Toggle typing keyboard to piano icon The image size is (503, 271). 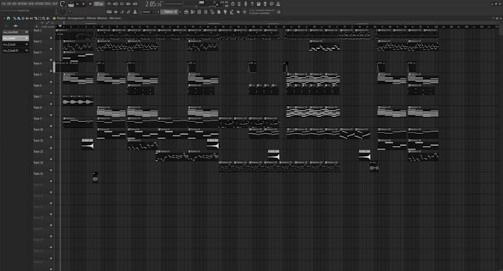pos(109,12)
